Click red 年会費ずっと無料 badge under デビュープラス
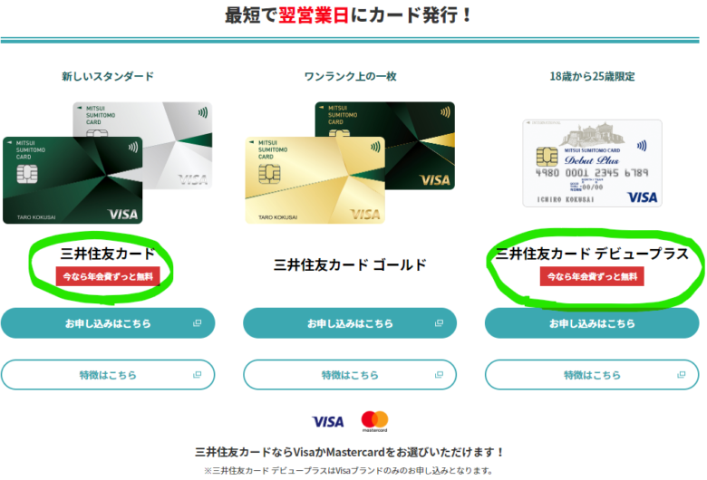 coord(592,276)
